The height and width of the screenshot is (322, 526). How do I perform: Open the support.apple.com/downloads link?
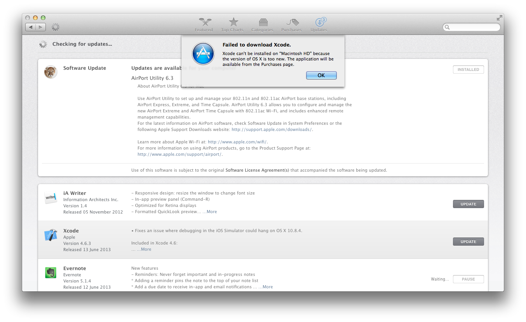point(272,129)
